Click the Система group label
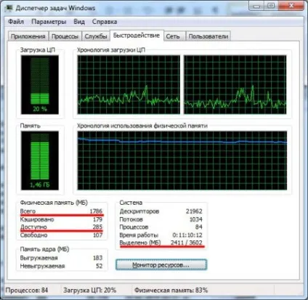 click(x=131, y=203)
